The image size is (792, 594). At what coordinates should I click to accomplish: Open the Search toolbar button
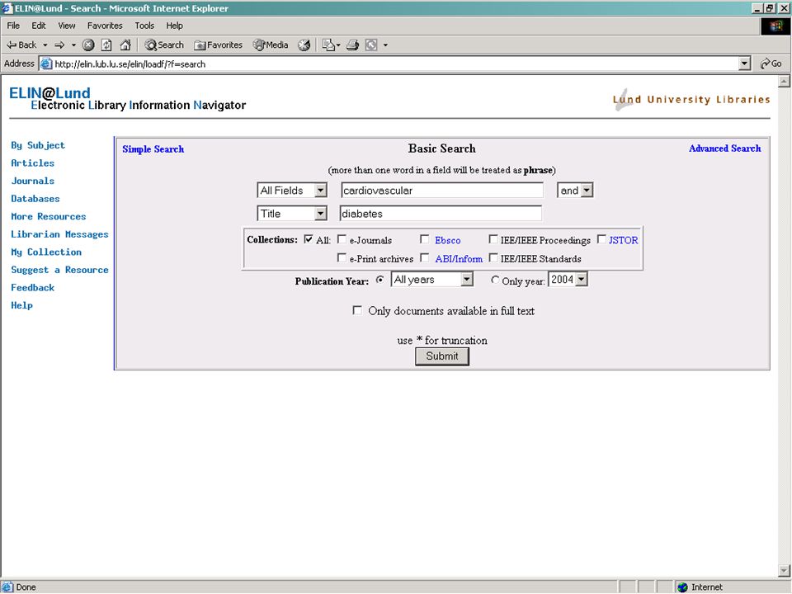pyautogui.click(x=164, y=45)
